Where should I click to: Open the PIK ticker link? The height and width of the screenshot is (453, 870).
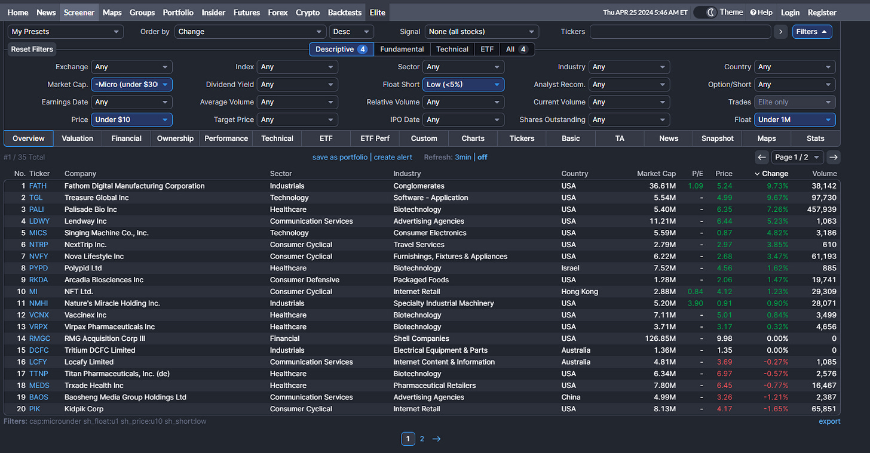click(x=34, y=409)
